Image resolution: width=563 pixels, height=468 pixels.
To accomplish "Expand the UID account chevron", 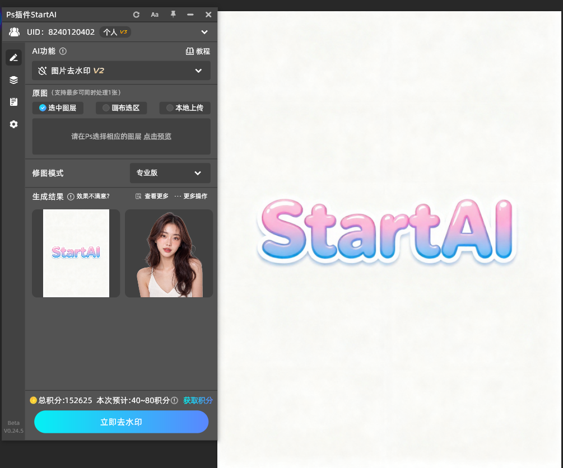I will tap(204, 32).
